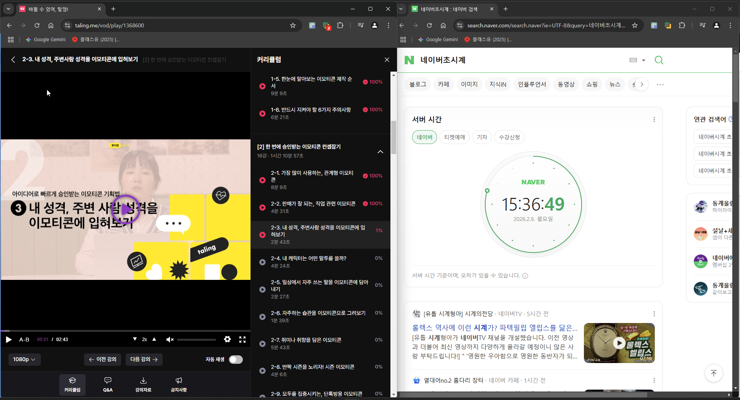Open Extensions menu in taling window

click(x=340, y=25)
